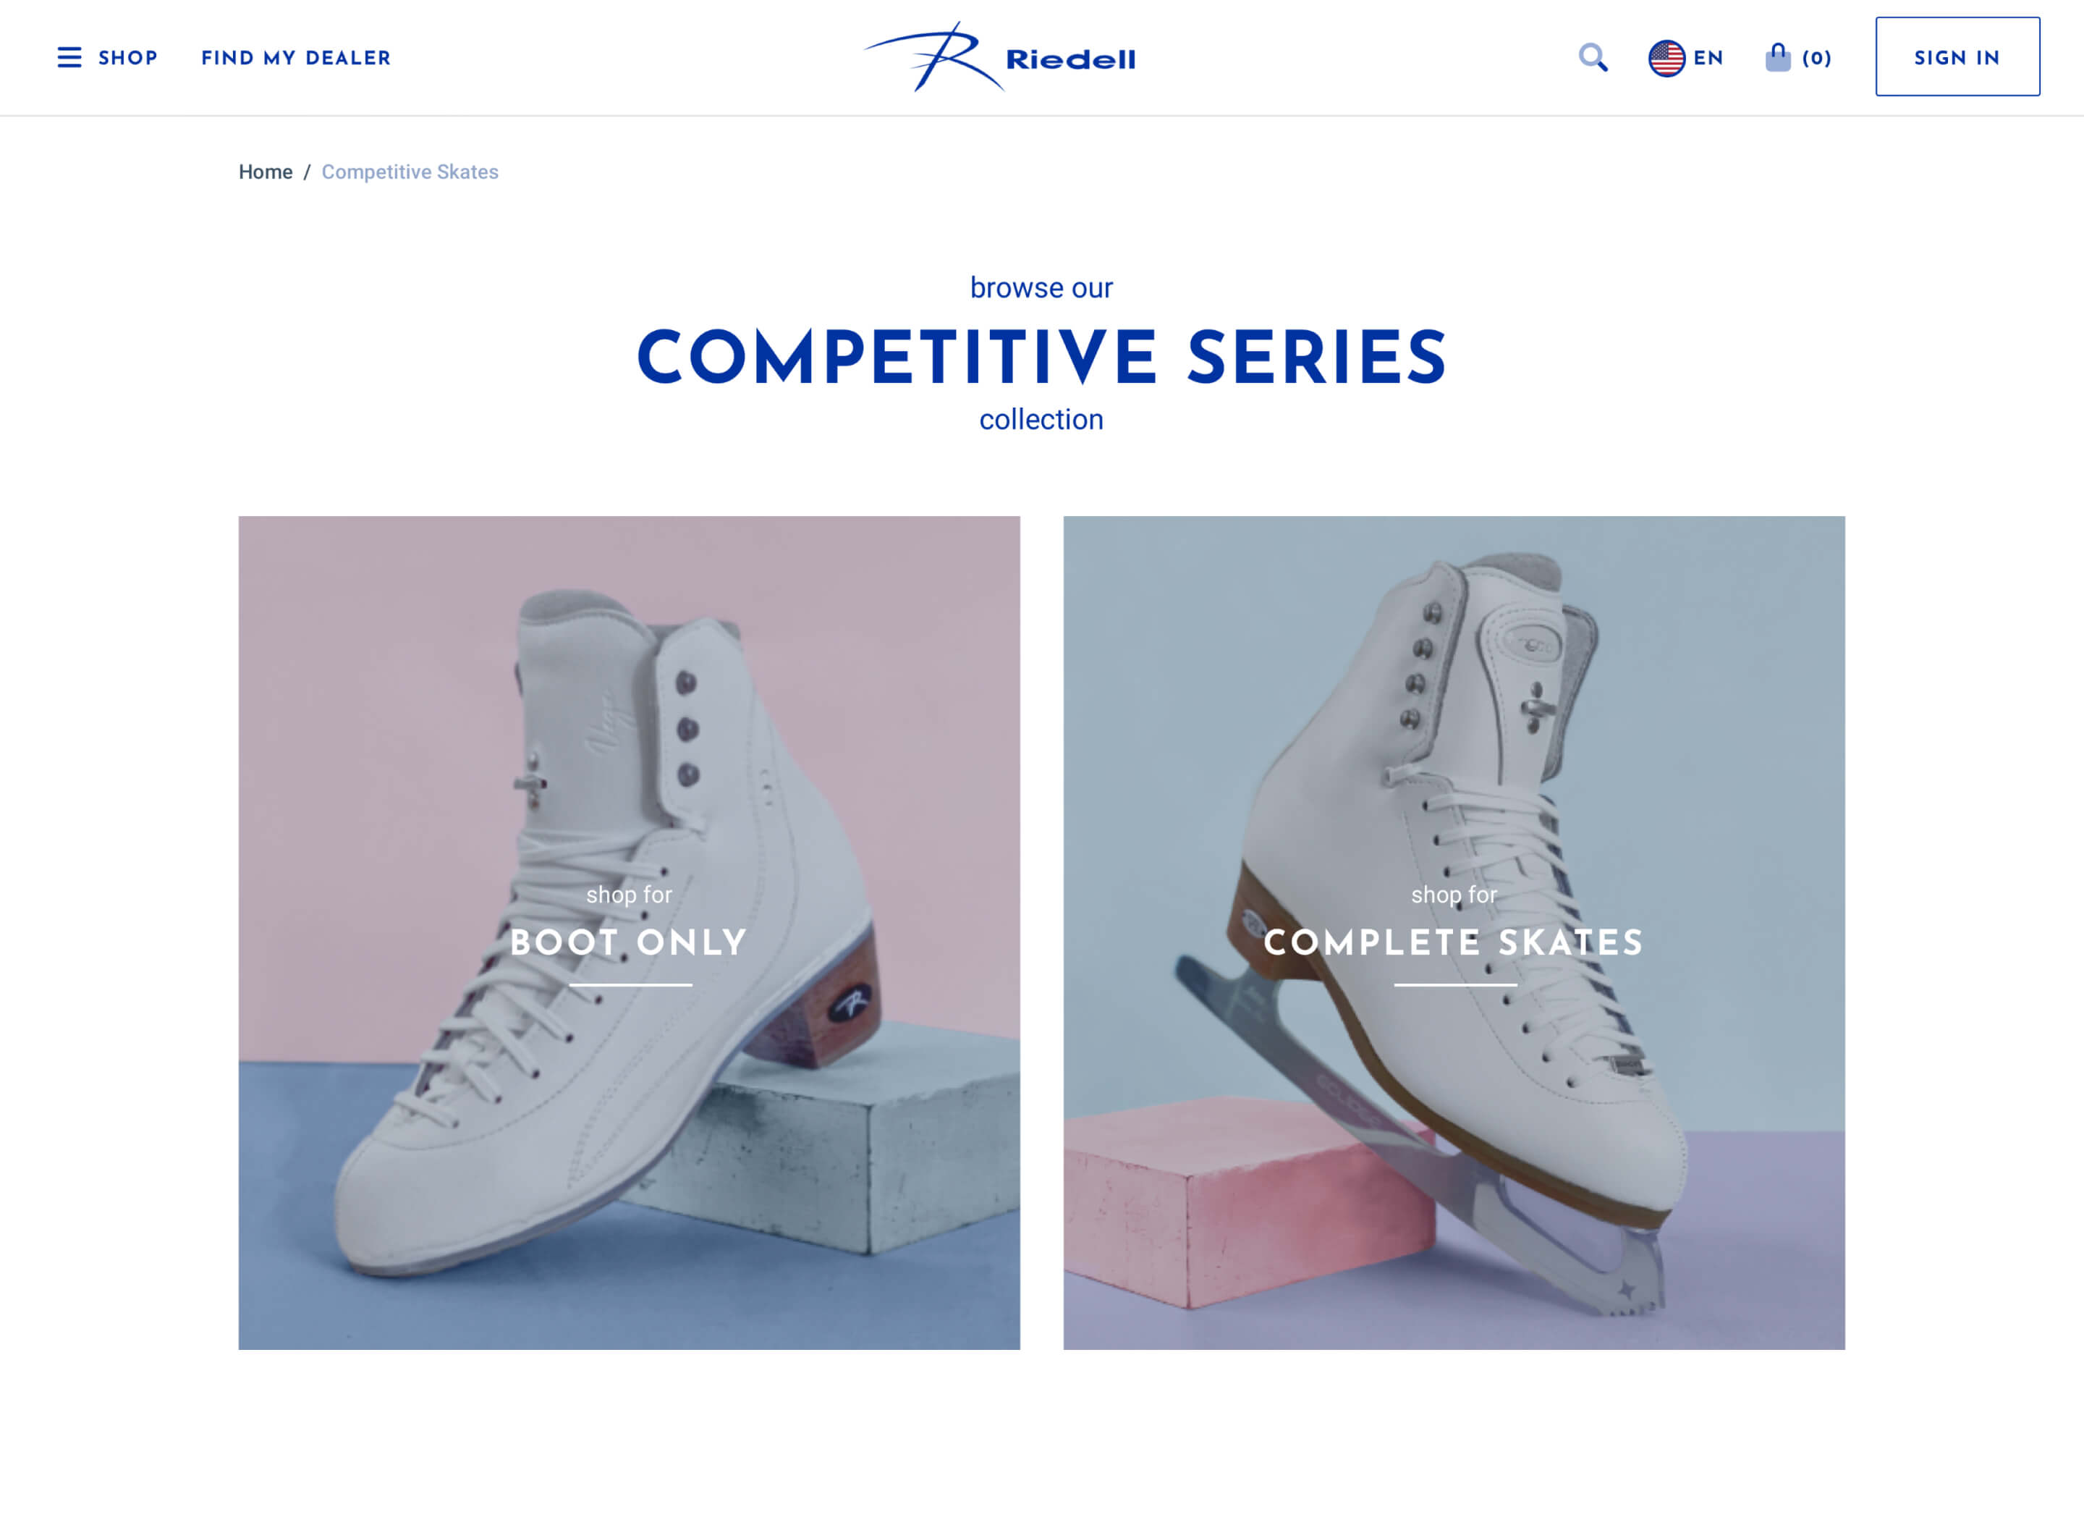Open the hamburger Shop menu icon

pos(69,57)
